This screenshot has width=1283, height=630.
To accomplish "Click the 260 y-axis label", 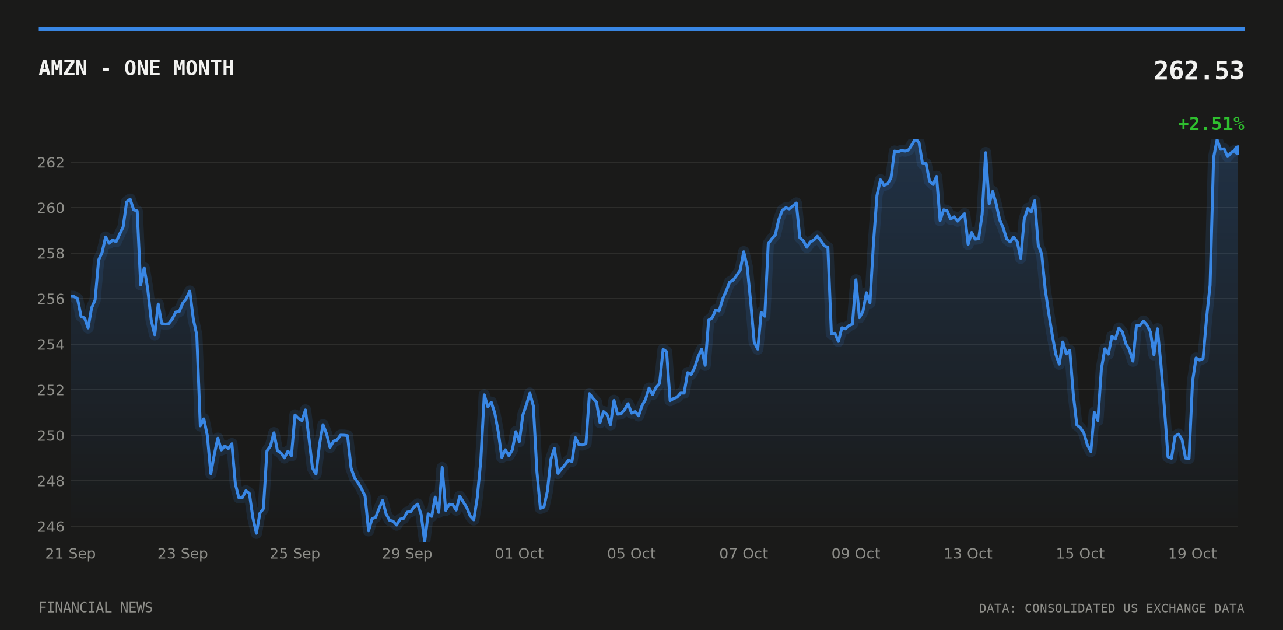I will pyautogui.click(x=51, y=208).
